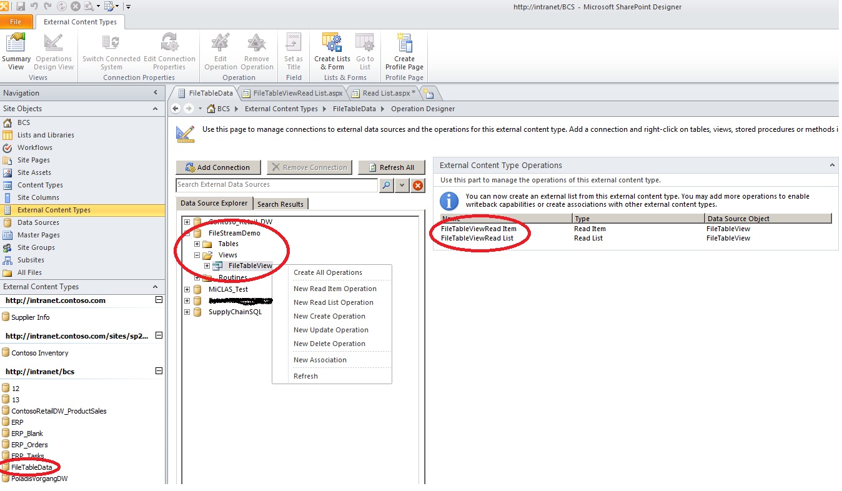Open the File tab
The image size is (842, 491).
[16, 22]
